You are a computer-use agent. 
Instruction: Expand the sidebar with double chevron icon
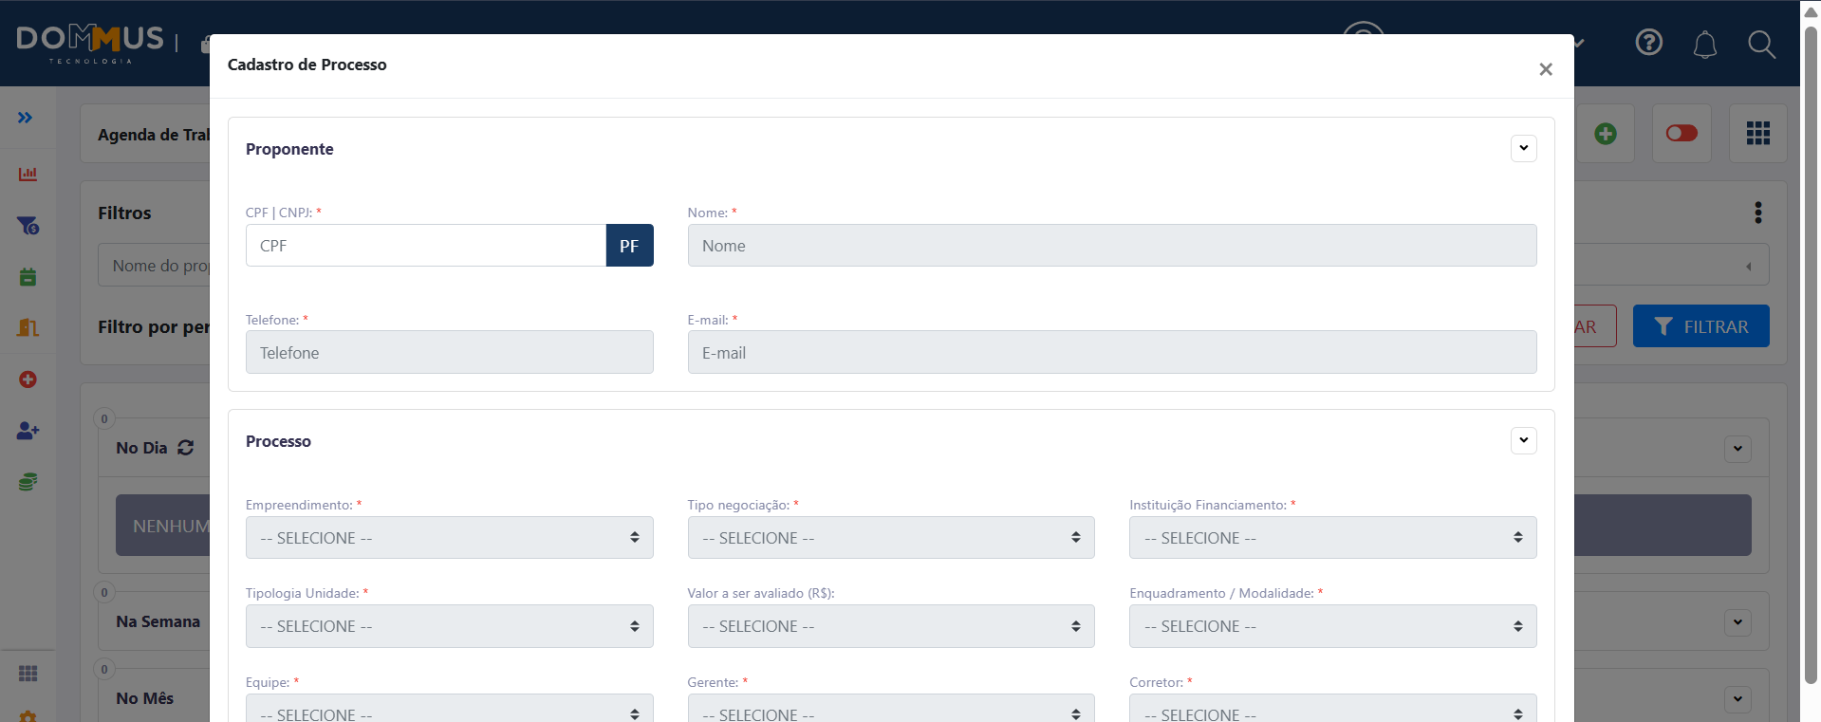pyautogui.click(x=25, y=118)
